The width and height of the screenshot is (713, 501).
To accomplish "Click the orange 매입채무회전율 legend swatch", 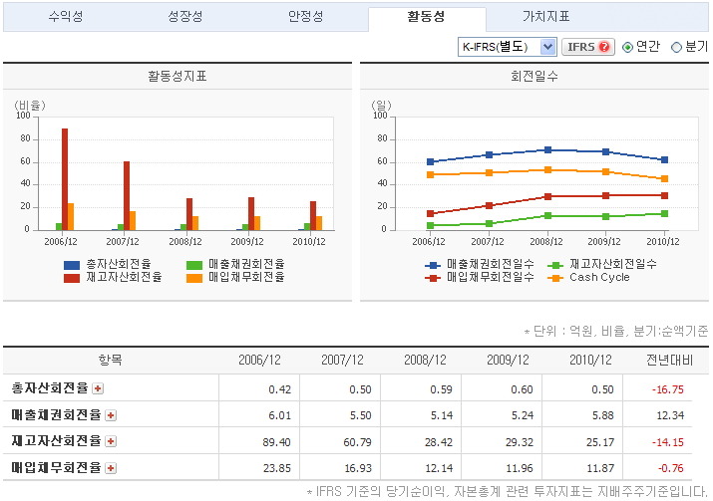I will coord(194,278).
